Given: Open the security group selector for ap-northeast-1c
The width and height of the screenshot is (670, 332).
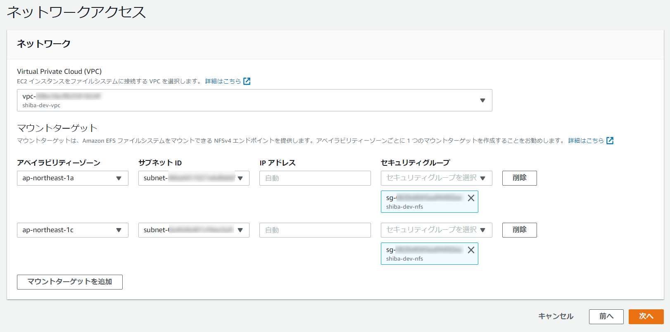Looking at the screenshot, I should (x=437, y=230).
